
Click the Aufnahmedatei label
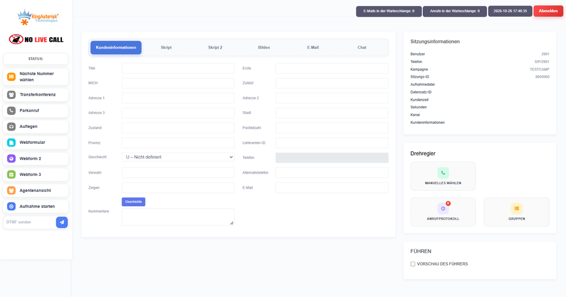[422, 85]
